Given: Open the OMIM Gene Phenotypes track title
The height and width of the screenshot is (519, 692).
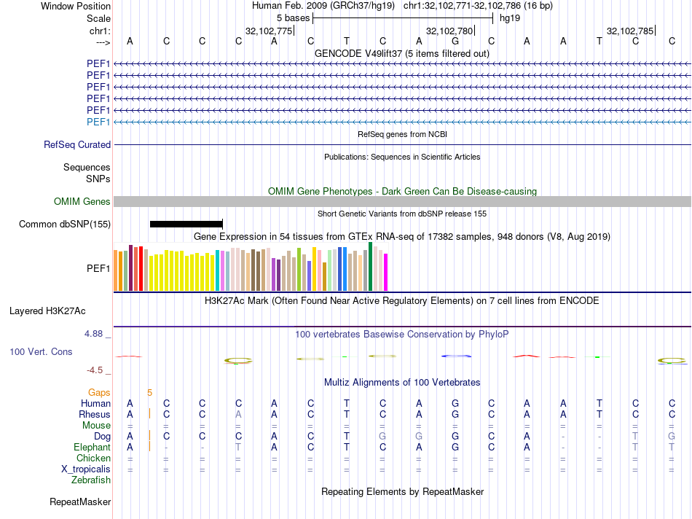Looking at the screenshot, I should [402, 191].
